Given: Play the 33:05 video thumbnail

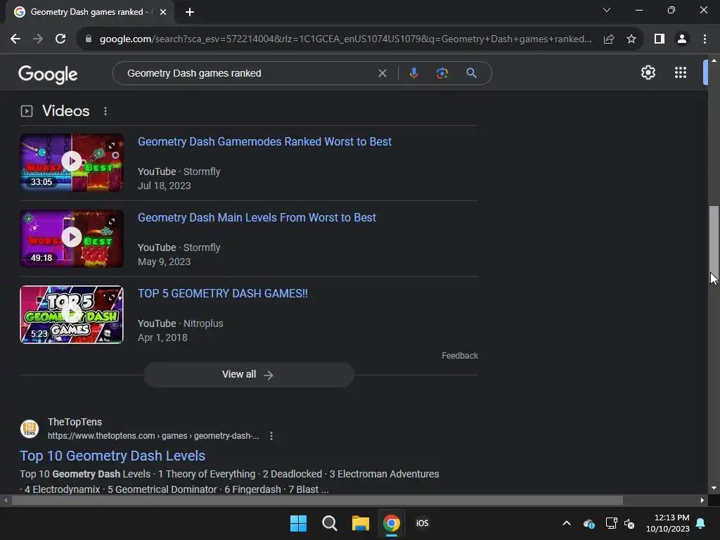Looking at the screenshot, I should [72, 162].
